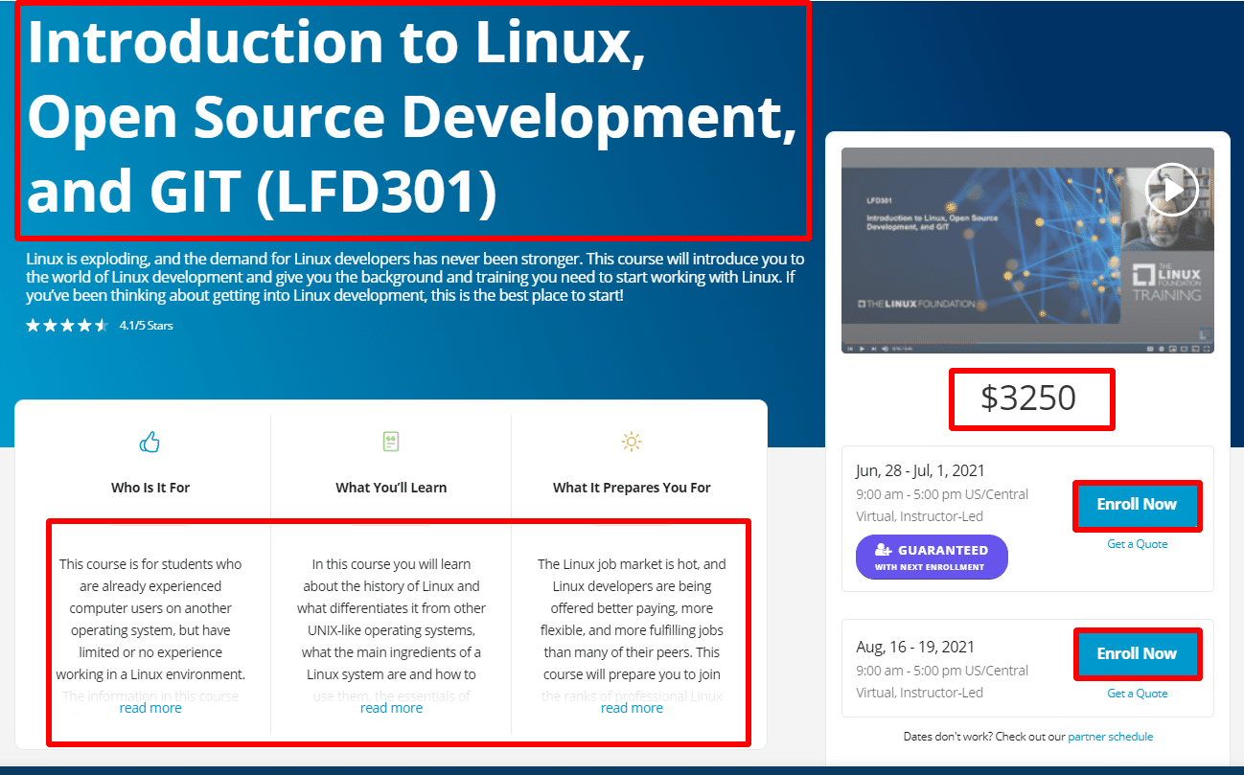Click the Jun, 28 - Jul, 1, 2021 date
Screen dimensions: 1244x775
pos(920,470)
